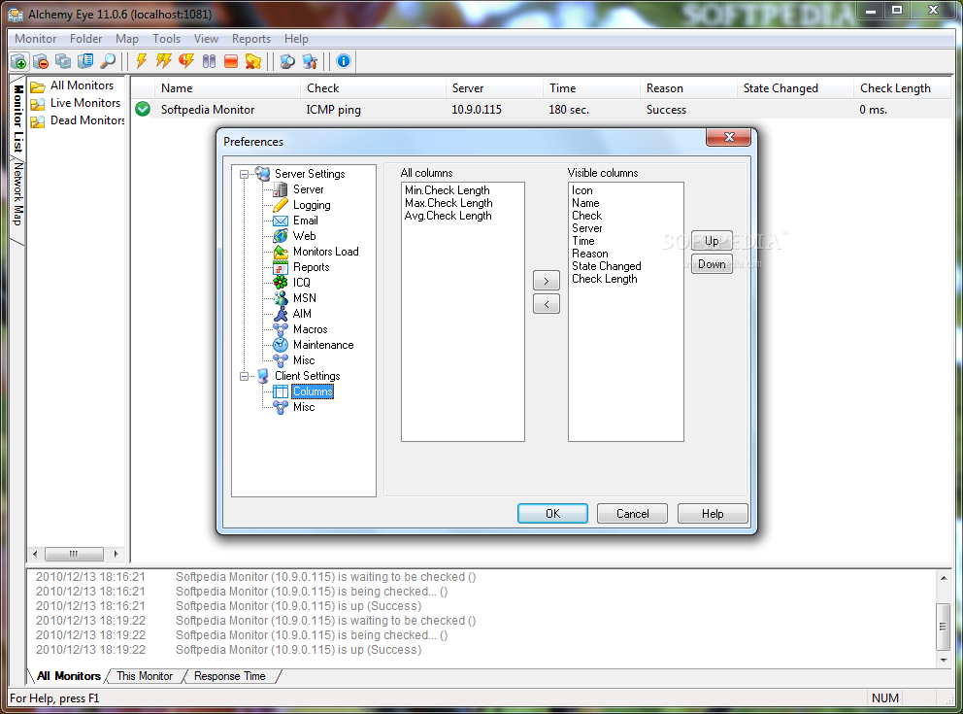Select Maintenance in the preferences tree
This screenshot has height=714, width=963.
tap(323, 345)
